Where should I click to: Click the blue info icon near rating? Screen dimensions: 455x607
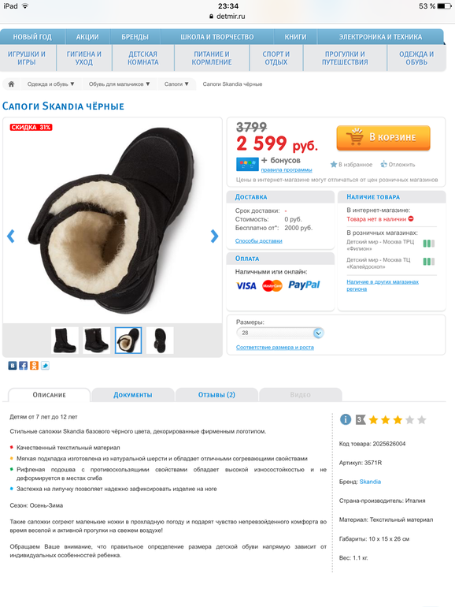pos(346,419)
